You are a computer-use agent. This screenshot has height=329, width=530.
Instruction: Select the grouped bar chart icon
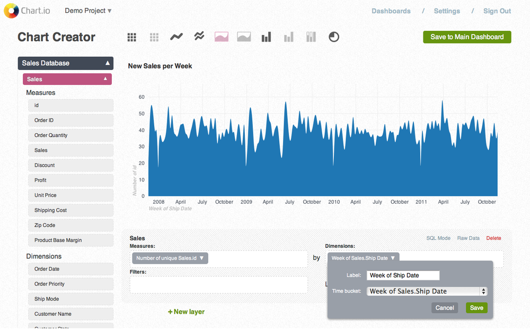pyautogui.click(x=288, y=37)
